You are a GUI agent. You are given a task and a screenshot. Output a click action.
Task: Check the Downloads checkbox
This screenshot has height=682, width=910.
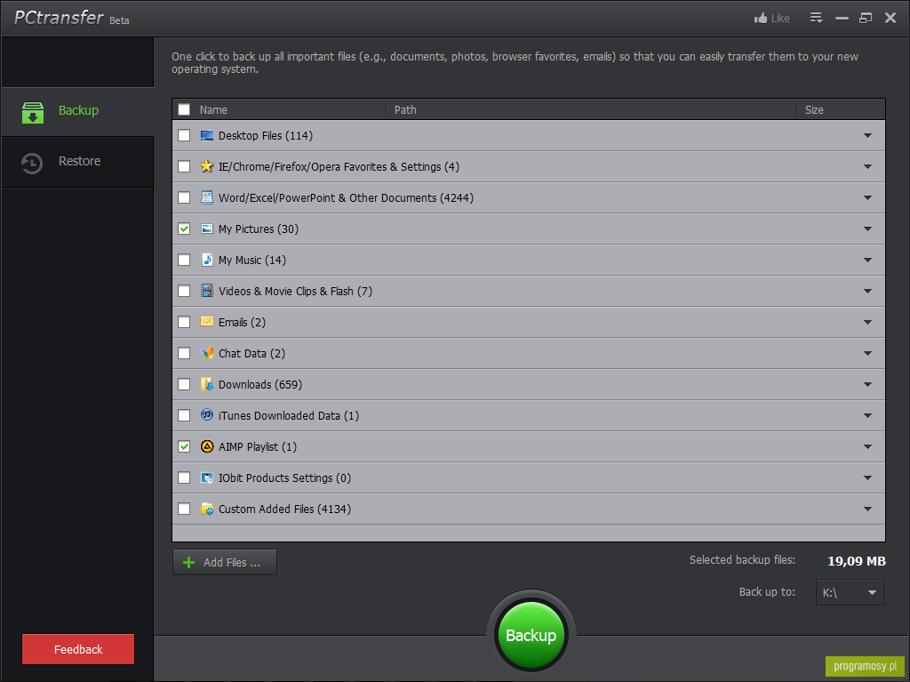click(x=184, y=384)
